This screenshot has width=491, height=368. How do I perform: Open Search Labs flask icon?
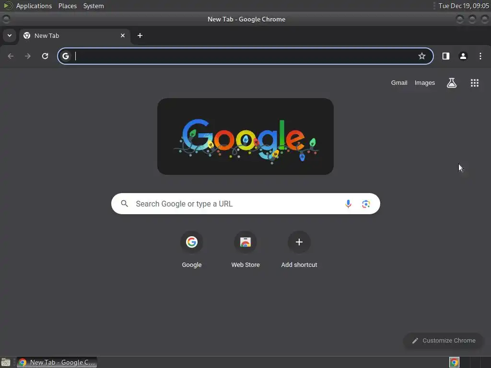(452, 83)
